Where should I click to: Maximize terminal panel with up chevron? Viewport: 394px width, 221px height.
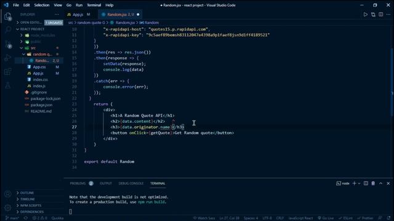click(x=380, y=184)
